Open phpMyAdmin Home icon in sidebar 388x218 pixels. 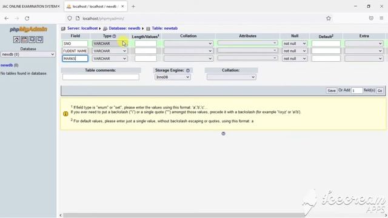(16, 39)
